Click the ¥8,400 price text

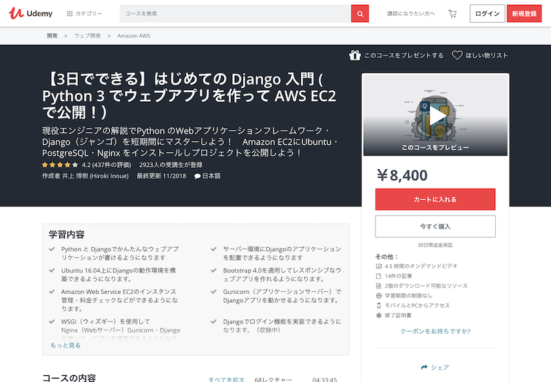click(x=402, y=176)
